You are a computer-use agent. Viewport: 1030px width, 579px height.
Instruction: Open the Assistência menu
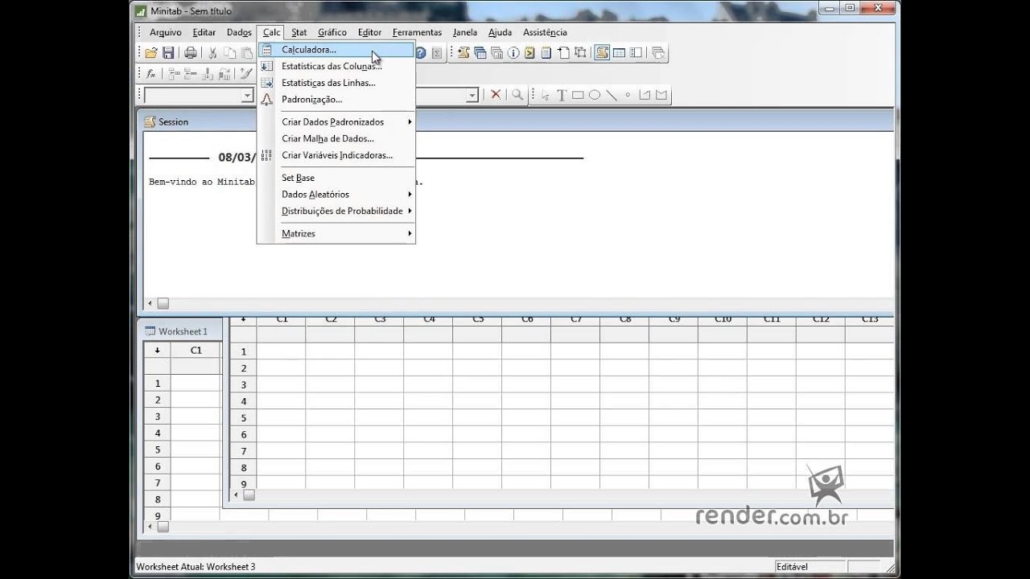pyautogui.click(x=545, y=32)
